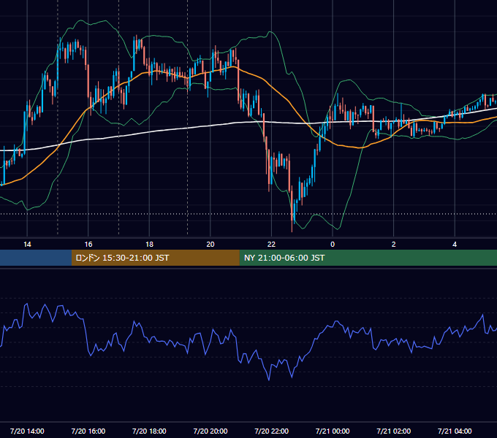Click the 22 hour axis label
This screenshot has width=497, height=438.
(x=271, y=245)
